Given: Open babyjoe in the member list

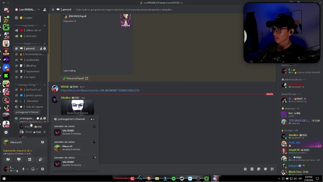Looking at the screenshot, I should (x=293, y=166).
